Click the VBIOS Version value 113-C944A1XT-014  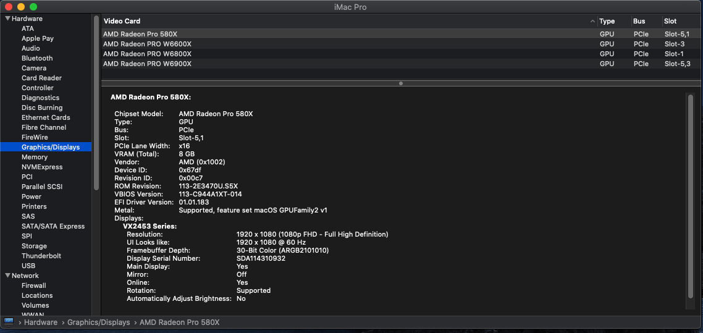[210, 194]
